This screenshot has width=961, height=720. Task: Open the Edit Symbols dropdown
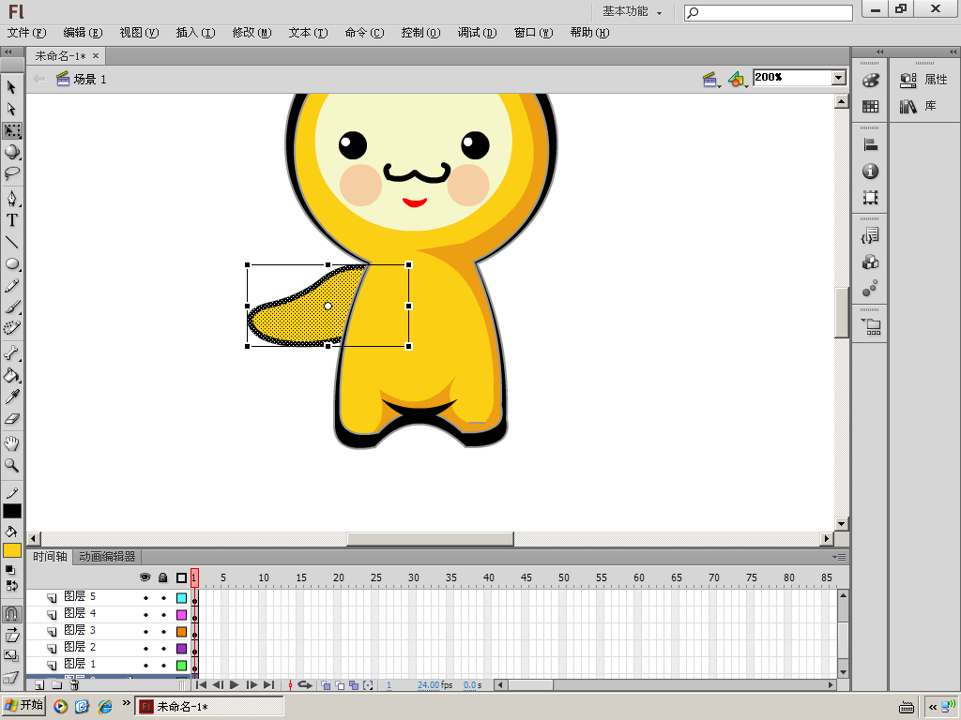coord(738,80)
